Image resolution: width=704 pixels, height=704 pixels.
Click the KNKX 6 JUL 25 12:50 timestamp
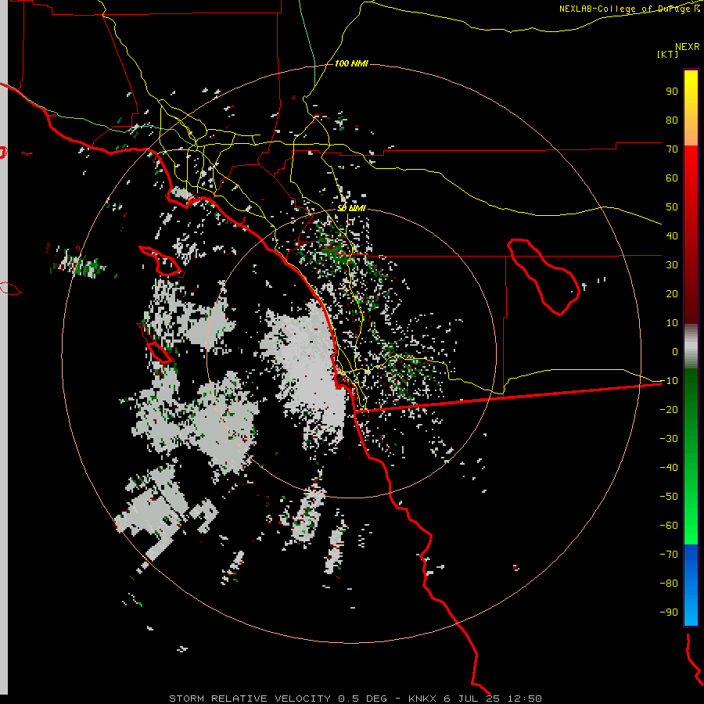pyautogui.click(x=475, y=699)
